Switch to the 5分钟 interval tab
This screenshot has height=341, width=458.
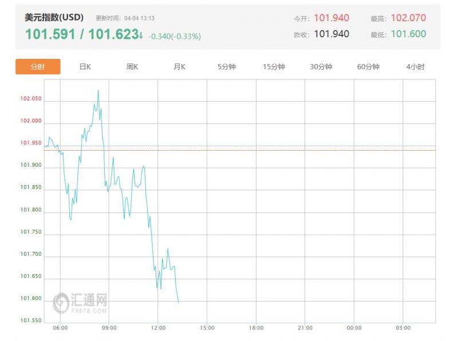(227, 67)
